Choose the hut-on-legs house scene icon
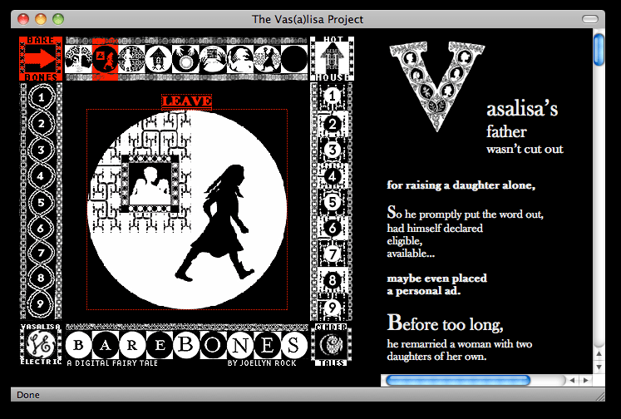 159,59
